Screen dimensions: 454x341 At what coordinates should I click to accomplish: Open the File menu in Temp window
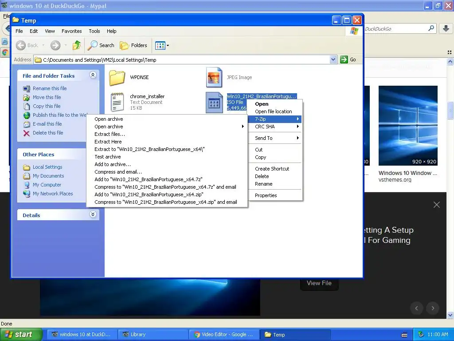tap(19, 31)
